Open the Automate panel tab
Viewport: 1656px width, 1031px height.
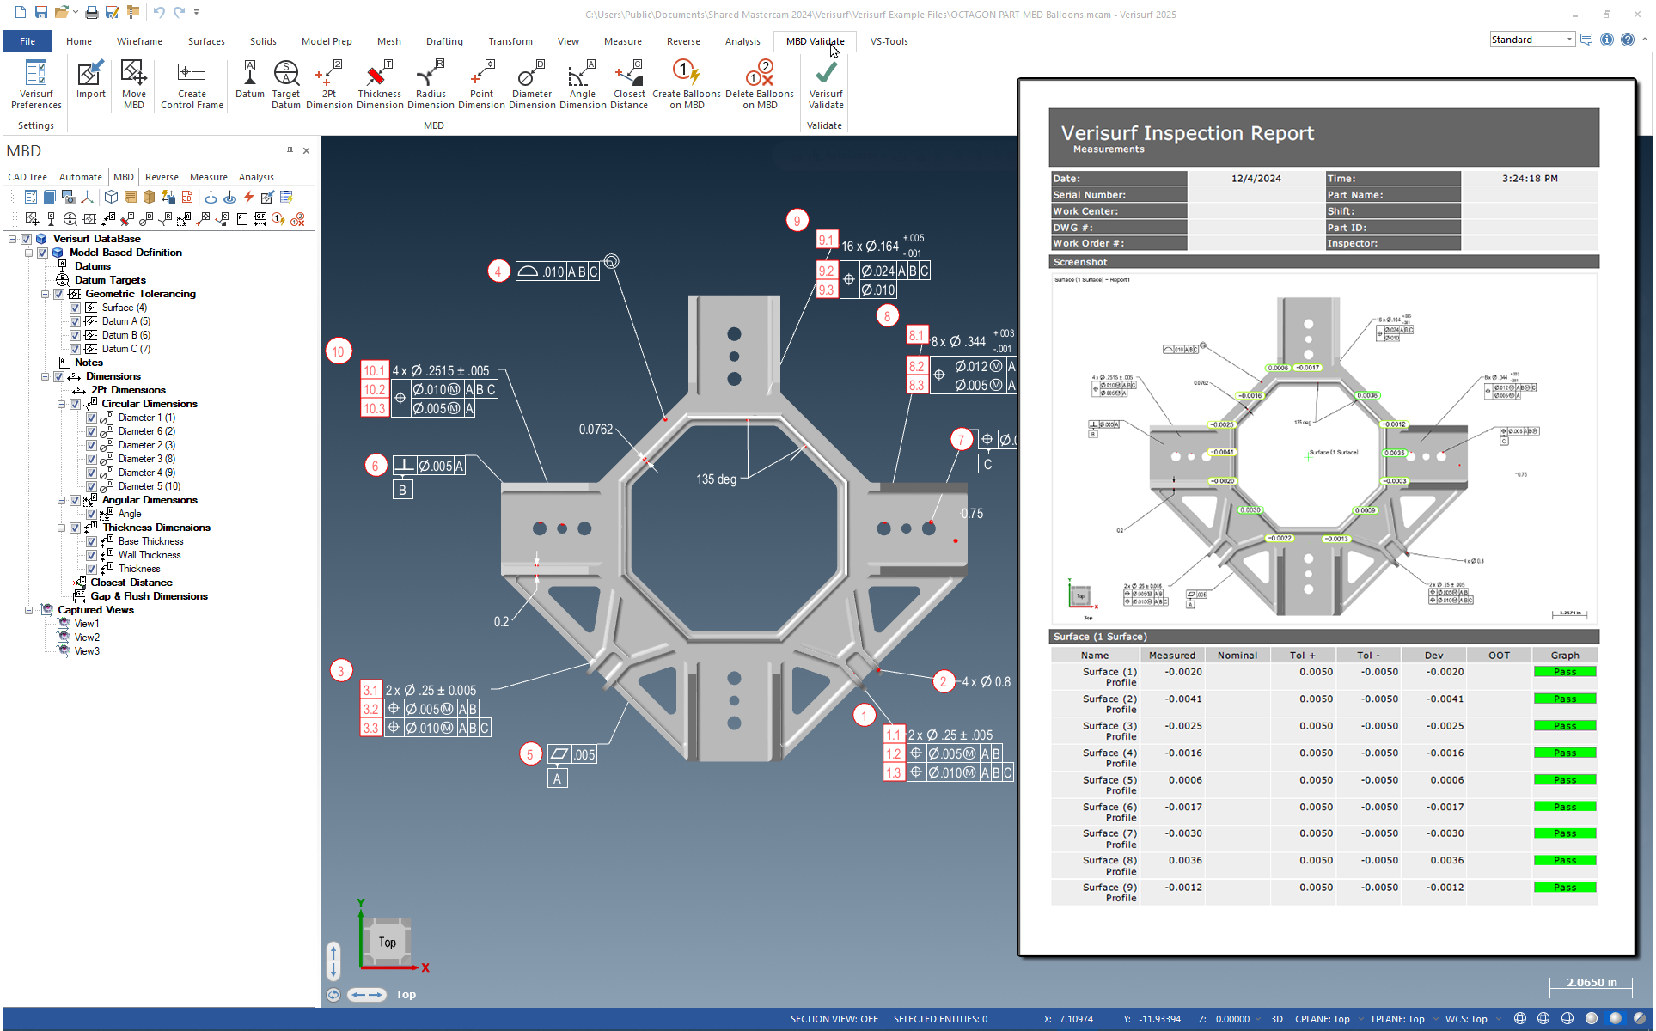point(80,177)
